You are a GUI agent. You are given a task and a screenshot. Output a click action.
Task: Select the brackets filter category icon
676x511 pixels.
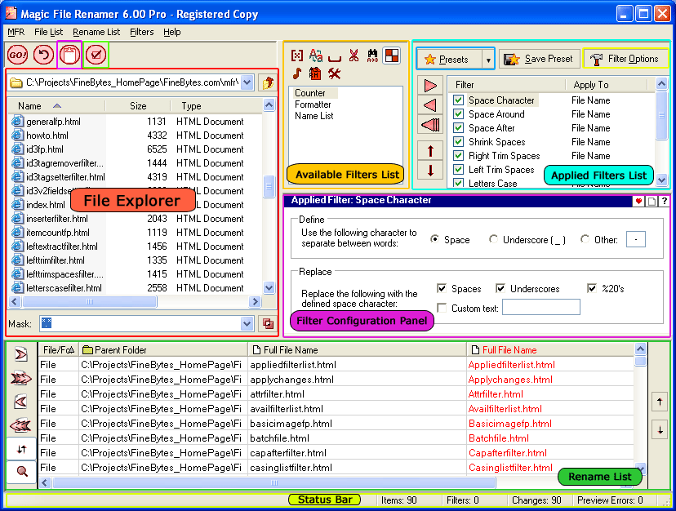[296, 56]
